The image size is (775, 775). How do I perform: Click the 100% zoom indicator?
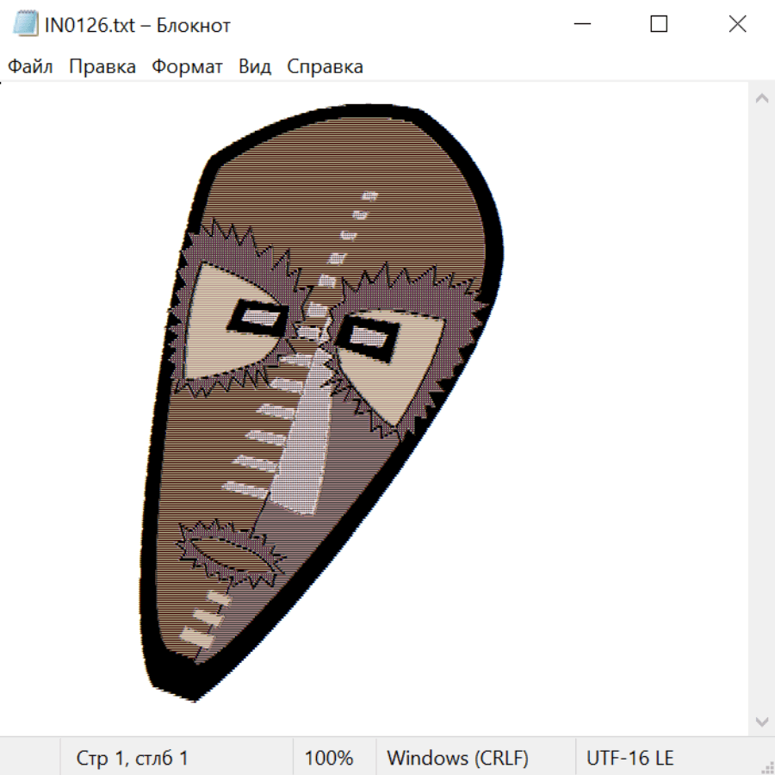point(329,758)
